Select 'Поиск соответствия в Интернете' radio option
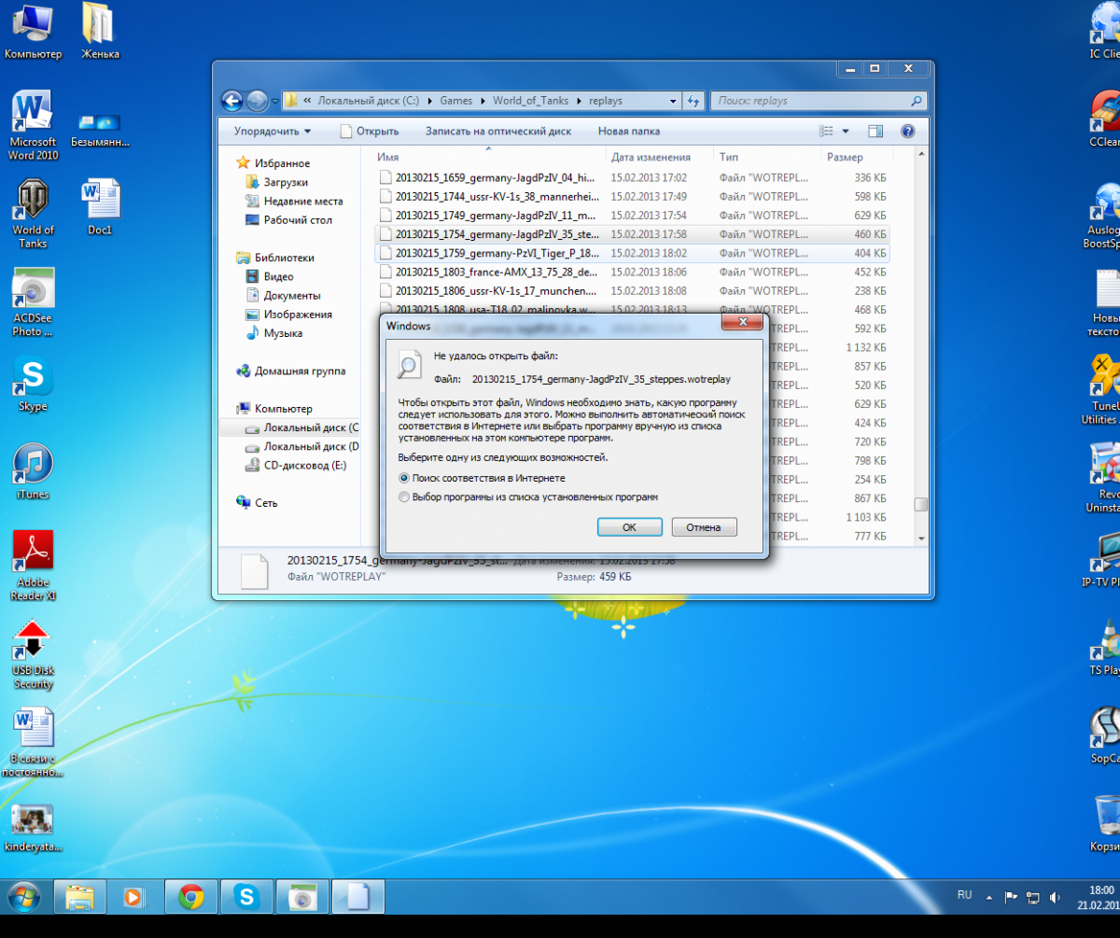The height and width of the screenshot is (938, 1120). click(404, 478)
